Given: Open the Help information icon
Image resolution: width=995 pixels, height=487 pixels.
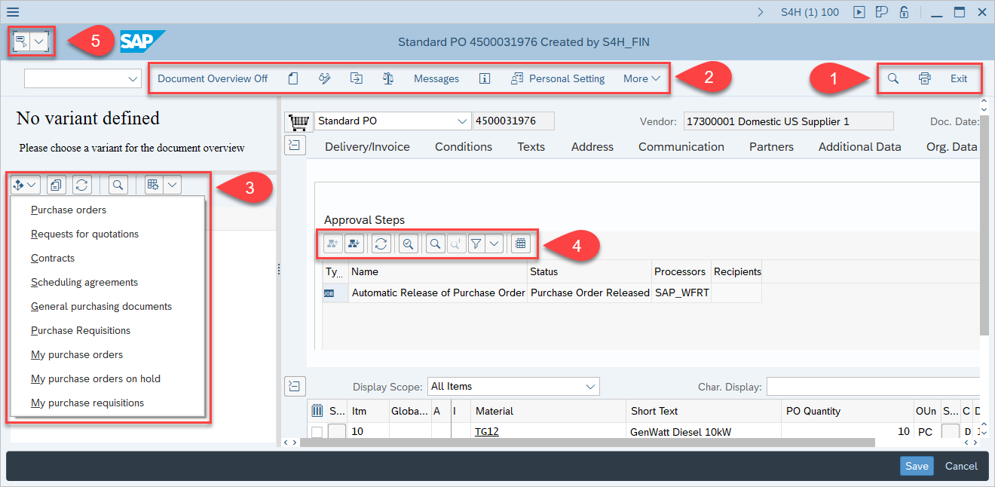Looking at the screenshot, I should click(485, 78).
